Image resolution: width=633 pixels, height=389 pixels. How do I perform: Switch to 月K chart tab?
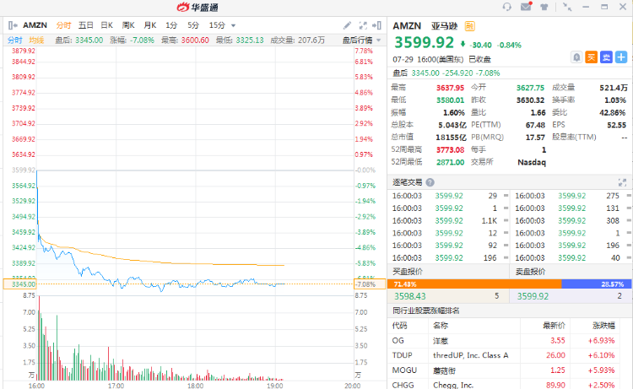point(150,25)
